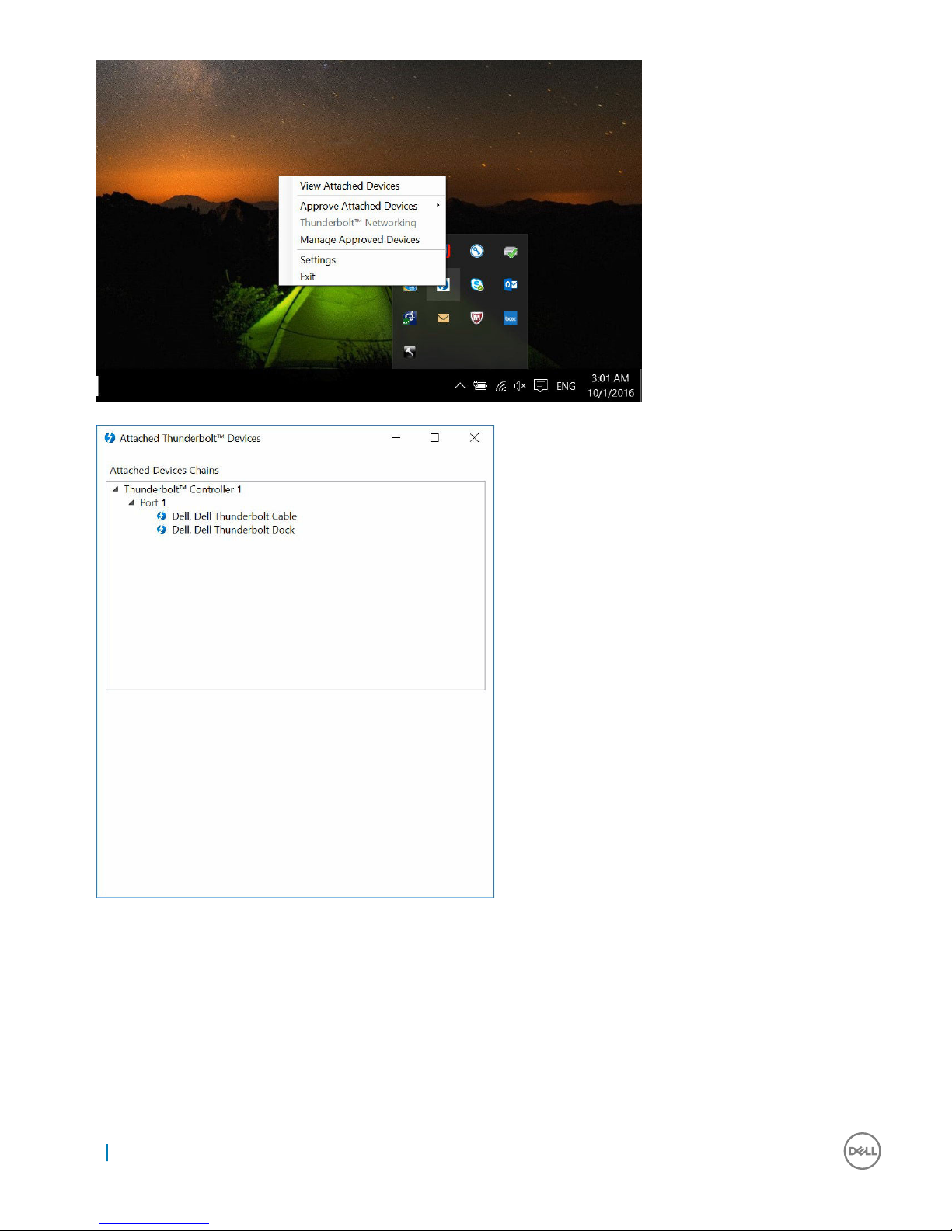Click the Thunderbolt icon beside Dell Thunderbolt Dock
Viewport: 952px width, 1231px height.
161,530
